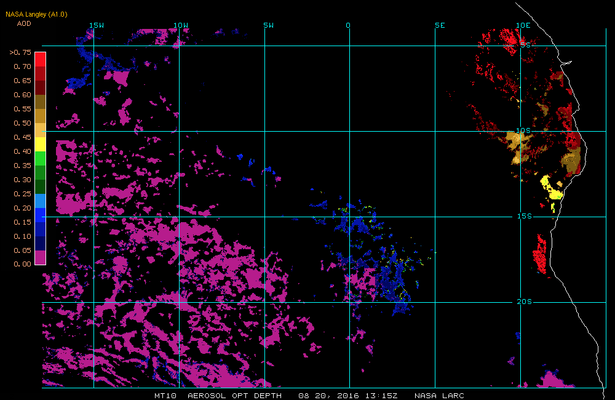This screenshot has height=400, width=615.
Task: Click the "0.25" legend value label
Action: [x=22, y=193]
